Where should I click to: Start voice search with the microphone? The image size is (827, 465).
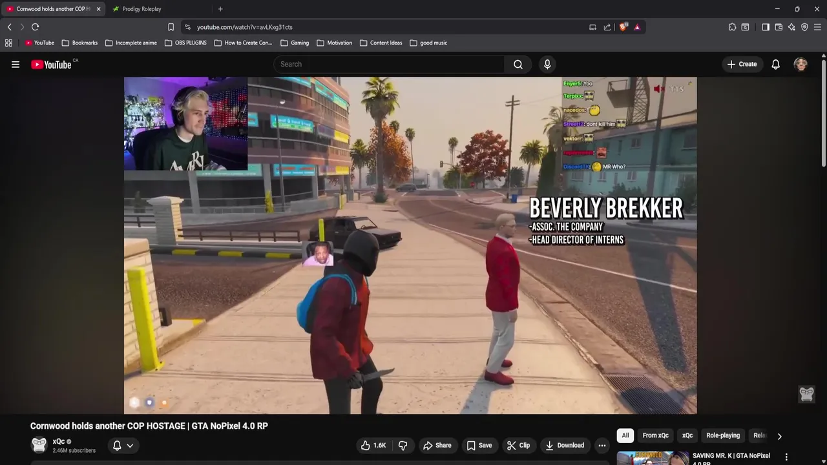pyautogui.click(x=547, y=64)
